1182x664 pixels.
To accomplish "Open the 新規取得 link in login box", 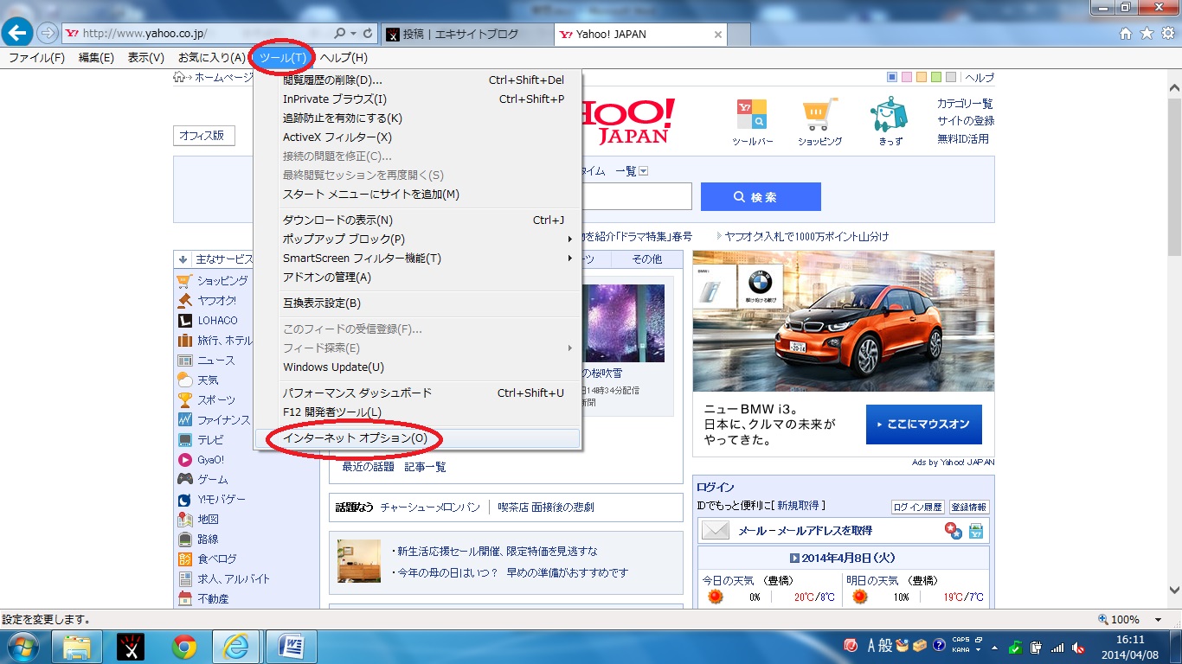I will click(800, 505).
